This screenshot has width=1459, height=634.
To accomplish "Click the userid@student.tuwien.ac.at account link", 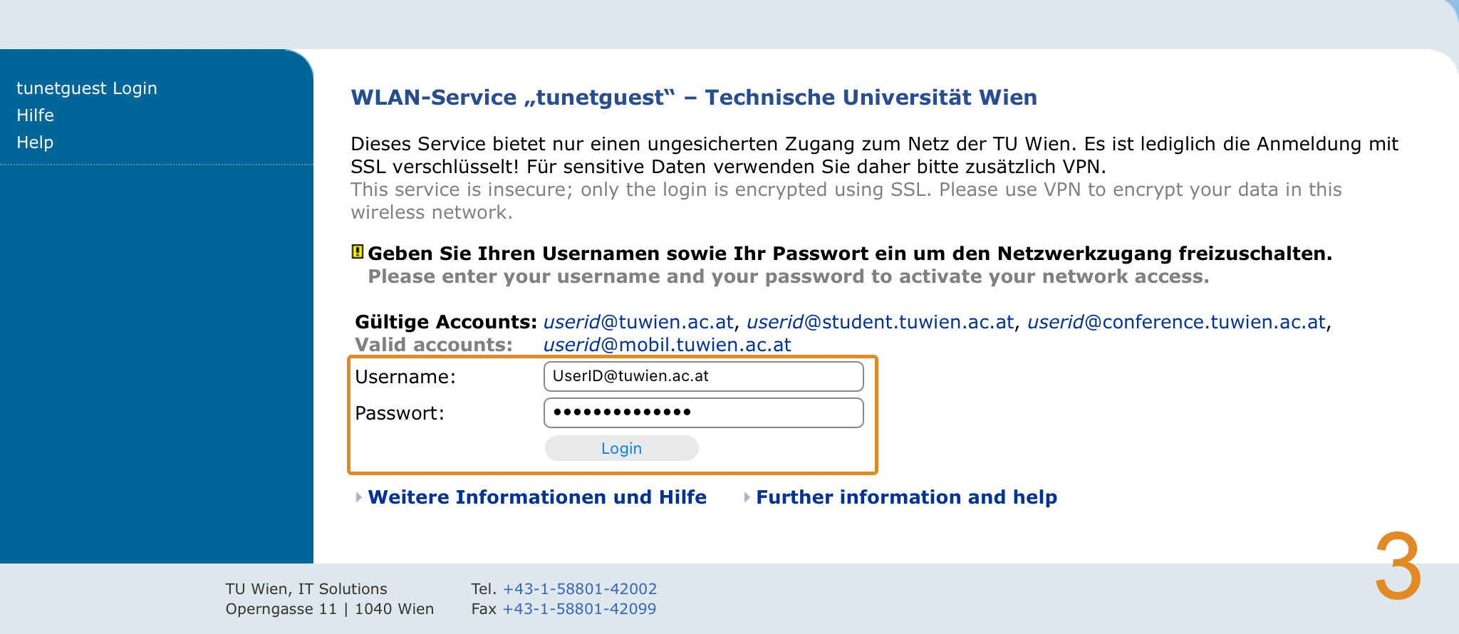I will tap(880, 322).
